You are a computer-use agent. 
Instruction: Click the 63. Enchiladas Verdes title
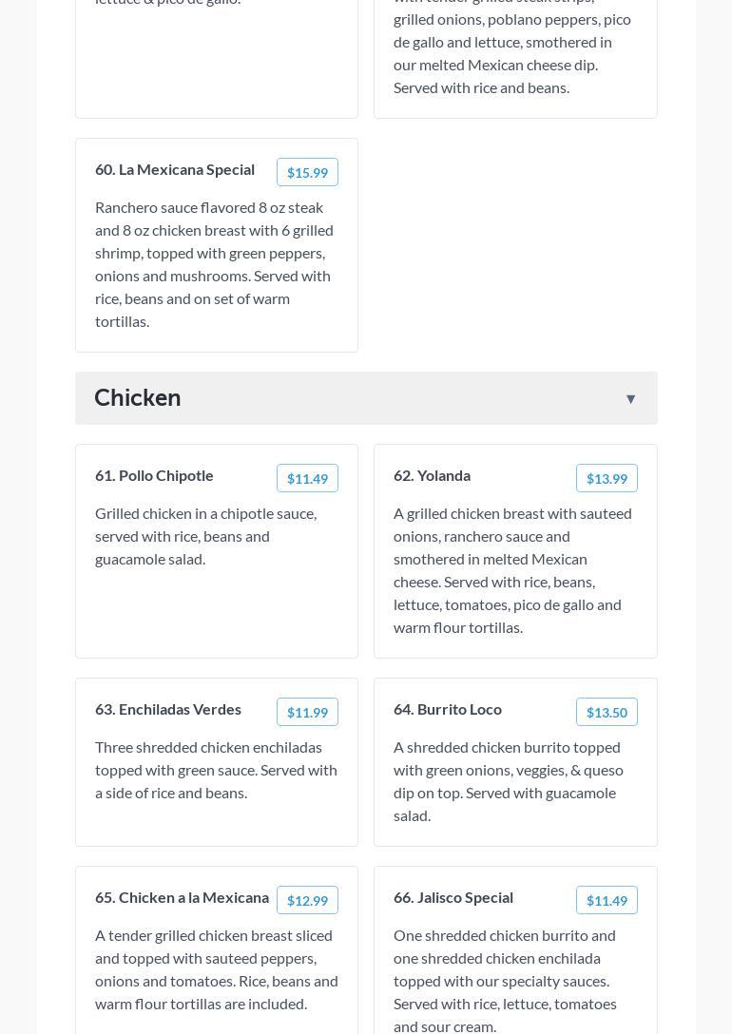click(x=168, y=709)
